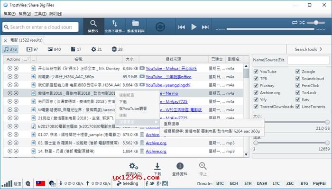
Task: Toggle the Seeding status indicator
Action: pos(127,183)
